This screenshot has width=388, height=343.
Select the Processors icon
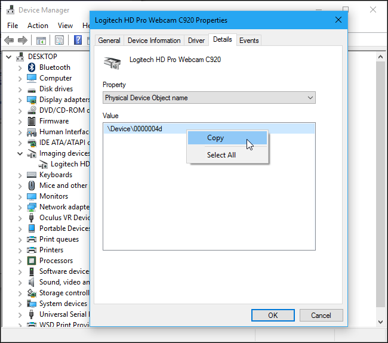pos(32,261)
